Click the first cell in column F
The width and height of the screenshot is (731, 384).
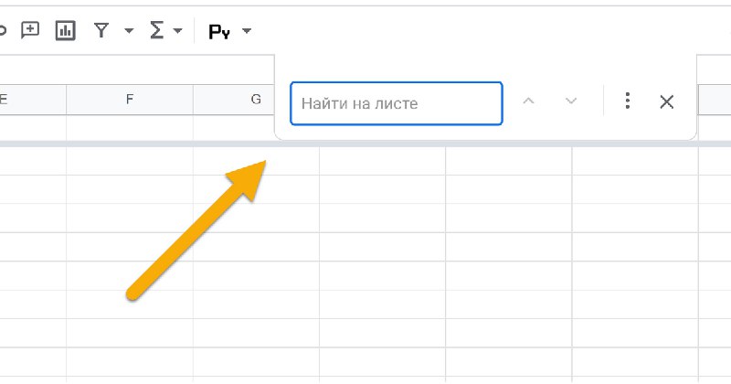pyautogui.click(x=130, y=127)
